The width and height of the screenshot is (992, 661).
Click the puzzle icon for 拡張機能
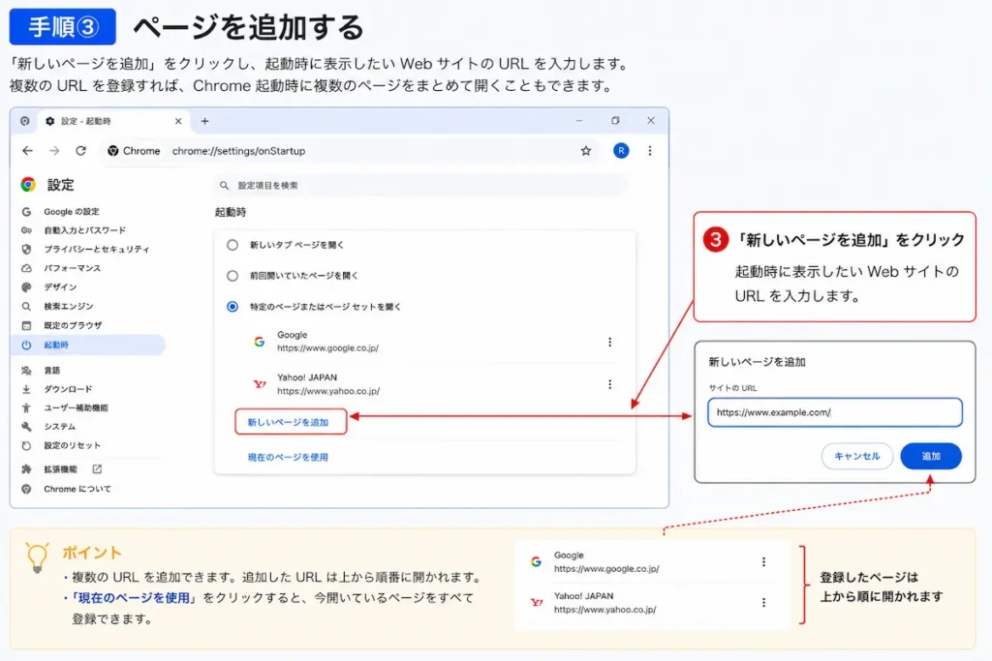(x=26, y=468)
